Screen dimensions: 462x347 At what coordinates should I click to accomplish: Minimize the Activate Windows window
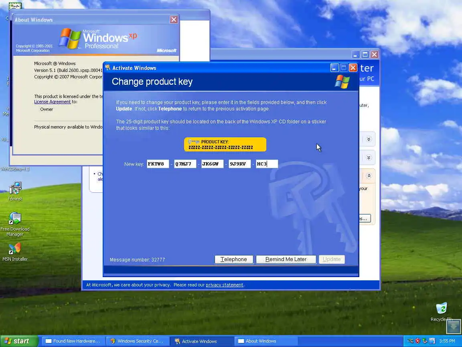(334, 68)
